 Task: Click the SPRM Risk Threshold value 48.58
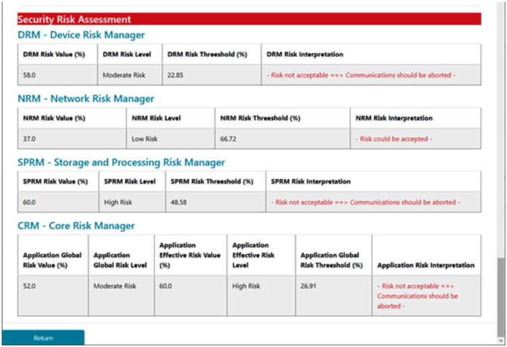pos(178,202)
